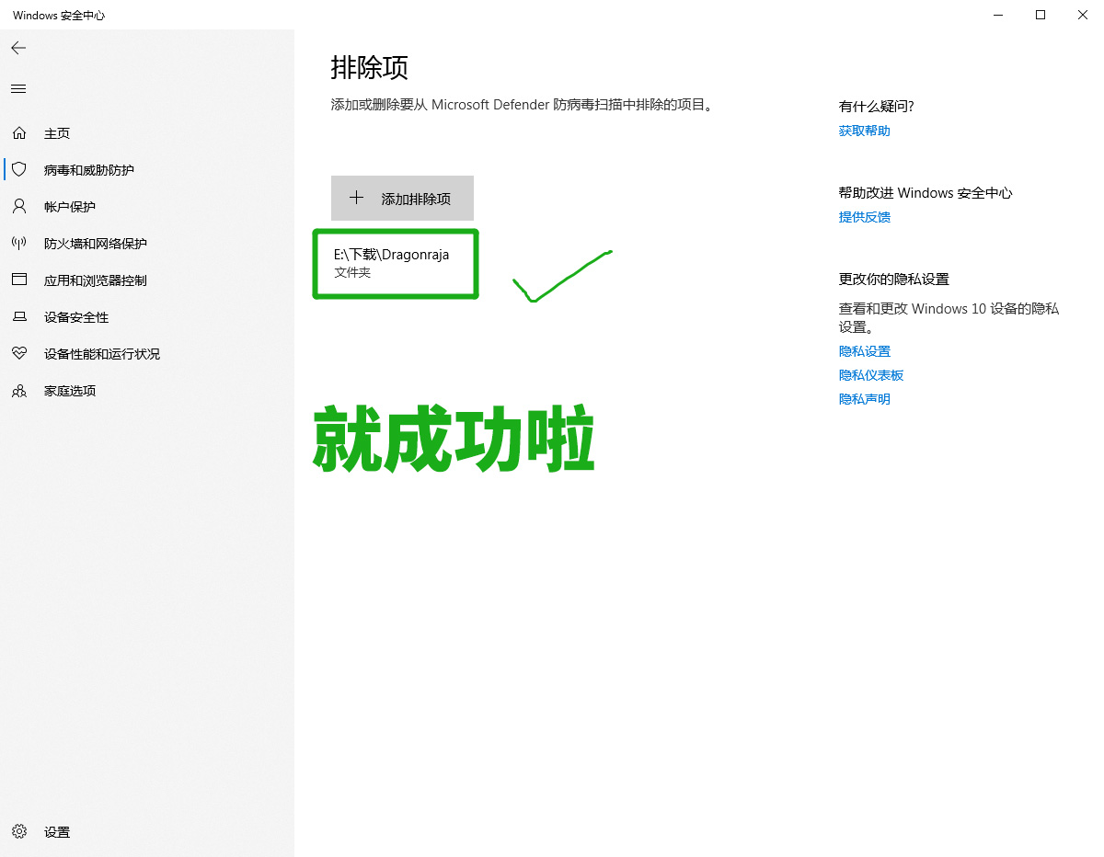This screenshot has height=857, width=1104.
Task: Click the 帮助改进 Windows 安全中心 heading
Action: (x=925, y=193)
